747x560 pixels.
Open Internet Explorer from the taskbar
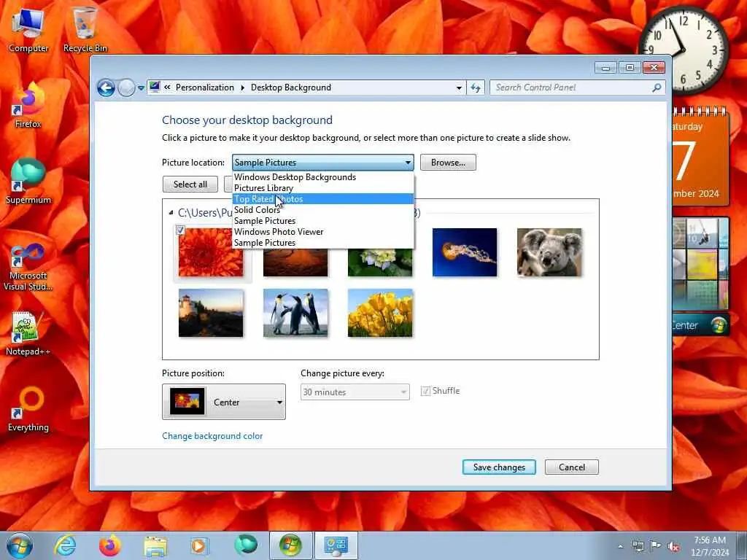point(65,545)
